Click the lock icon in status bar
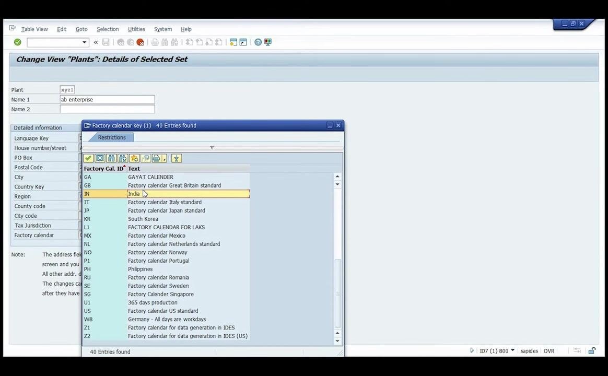The height and width of the screenshot is (376, 608). (x=592, y=350)
